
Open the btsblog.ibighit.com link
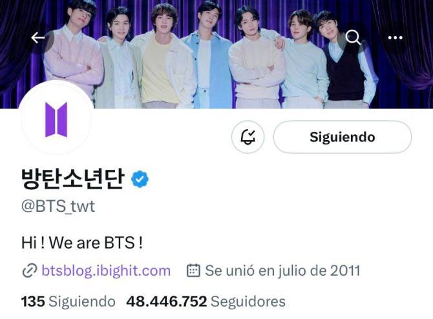tap(106, 271)
